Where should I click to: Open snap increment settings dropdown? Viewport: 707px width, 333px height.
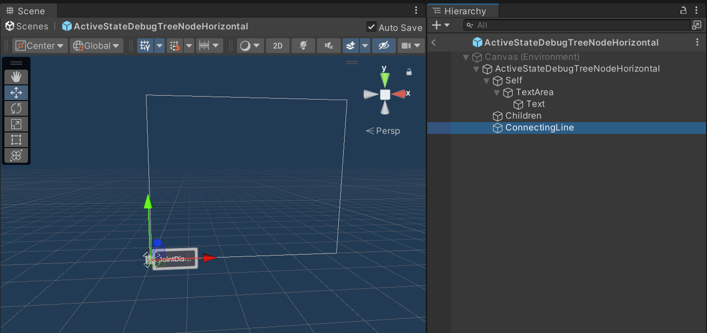click(209, 46)
